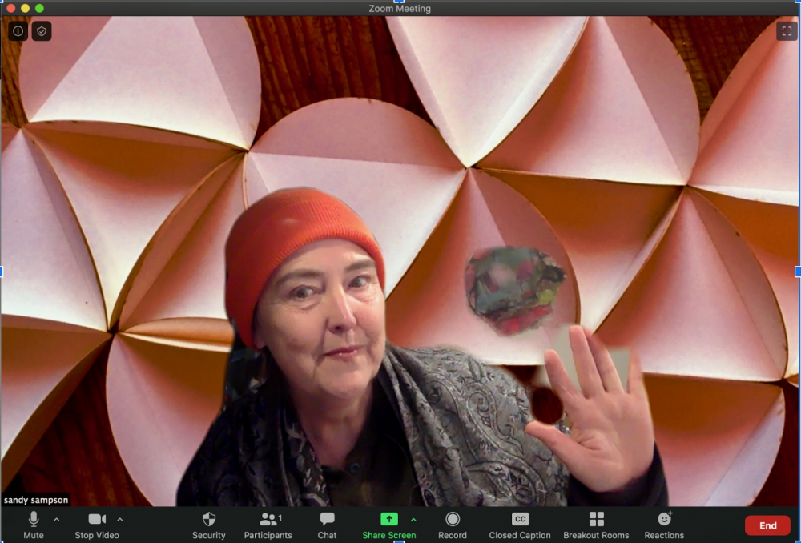801x543 pixels.
Task: Click the Zoom Meeting title text
Action: click(400, 9)
